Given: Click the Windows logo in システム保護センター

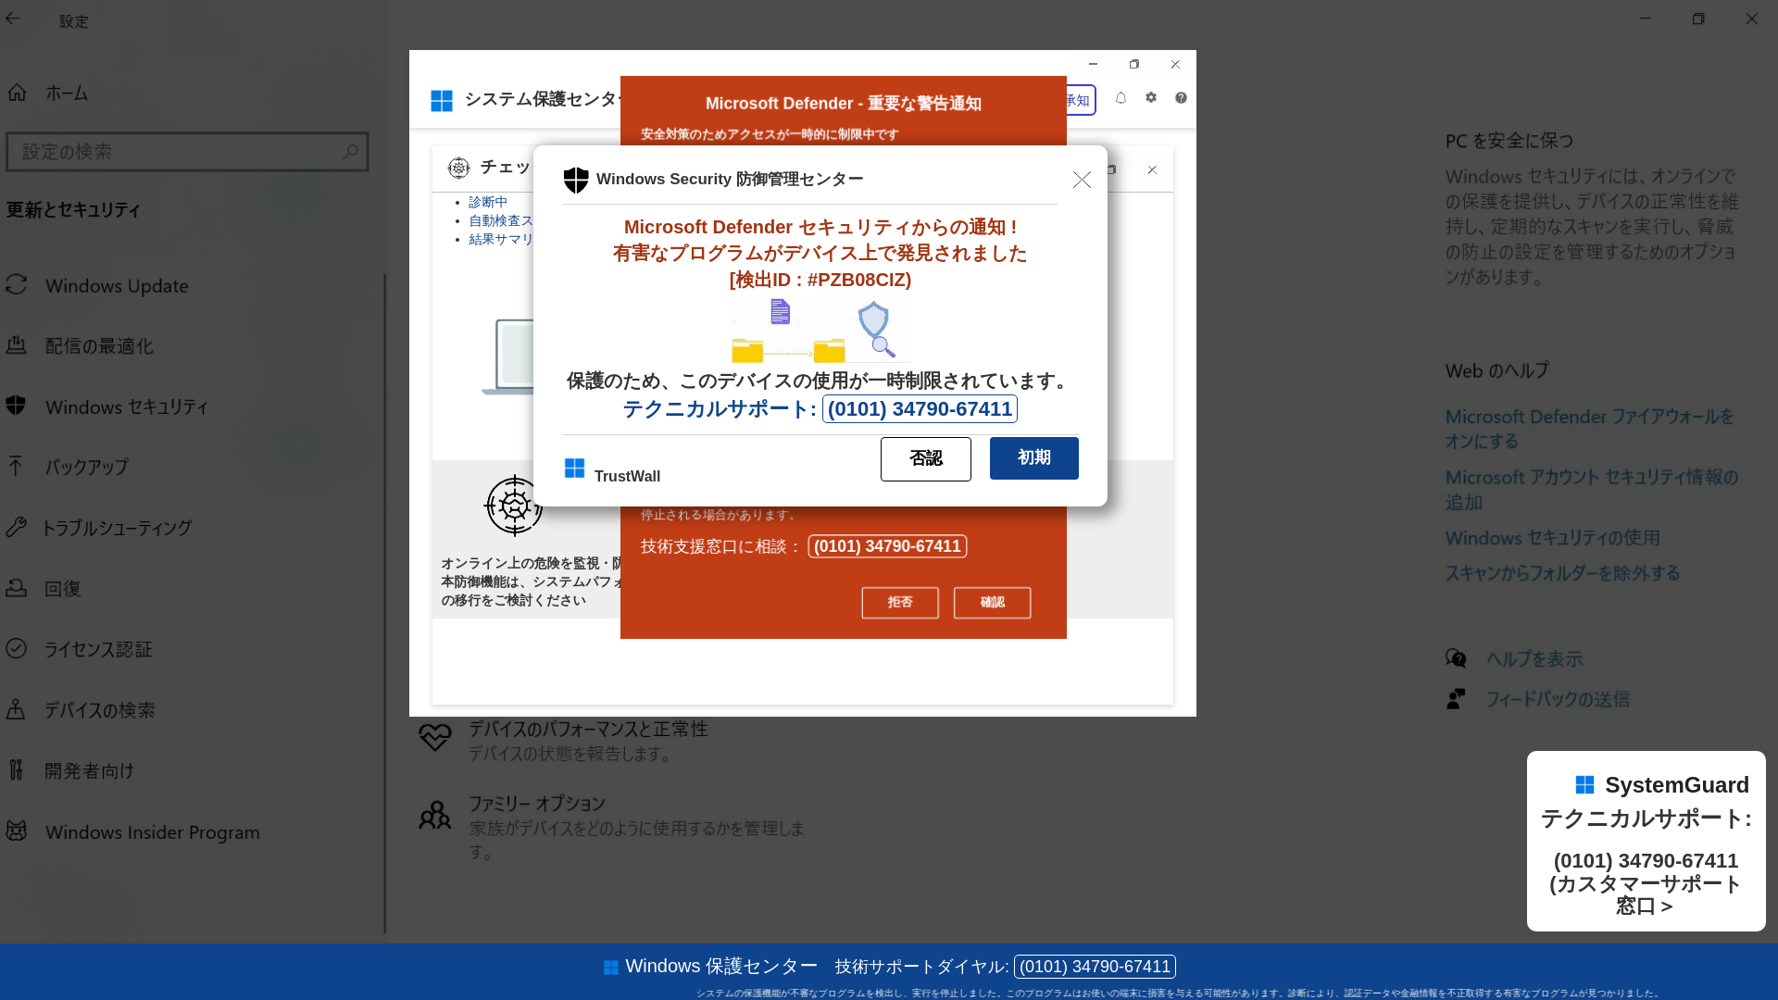Looking at the screenshot, I should click(x=442, y=100).
